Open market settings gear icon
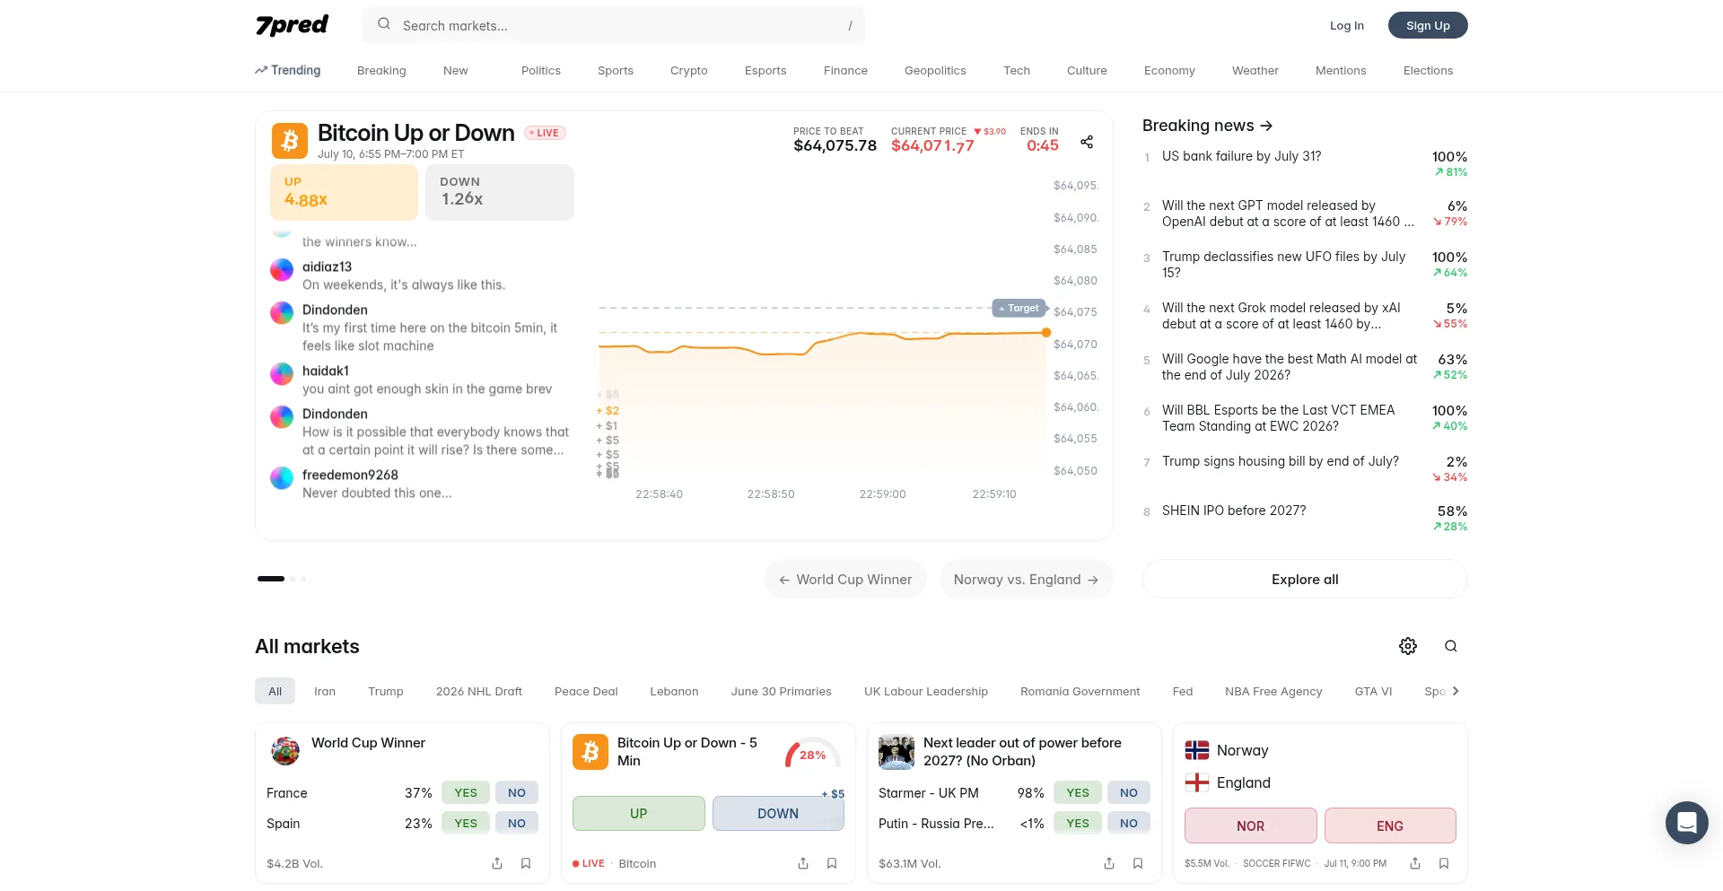Image resolution: width=1723 pixels, height=891 pixels. pyautogui.click(x=1408, y=646)
